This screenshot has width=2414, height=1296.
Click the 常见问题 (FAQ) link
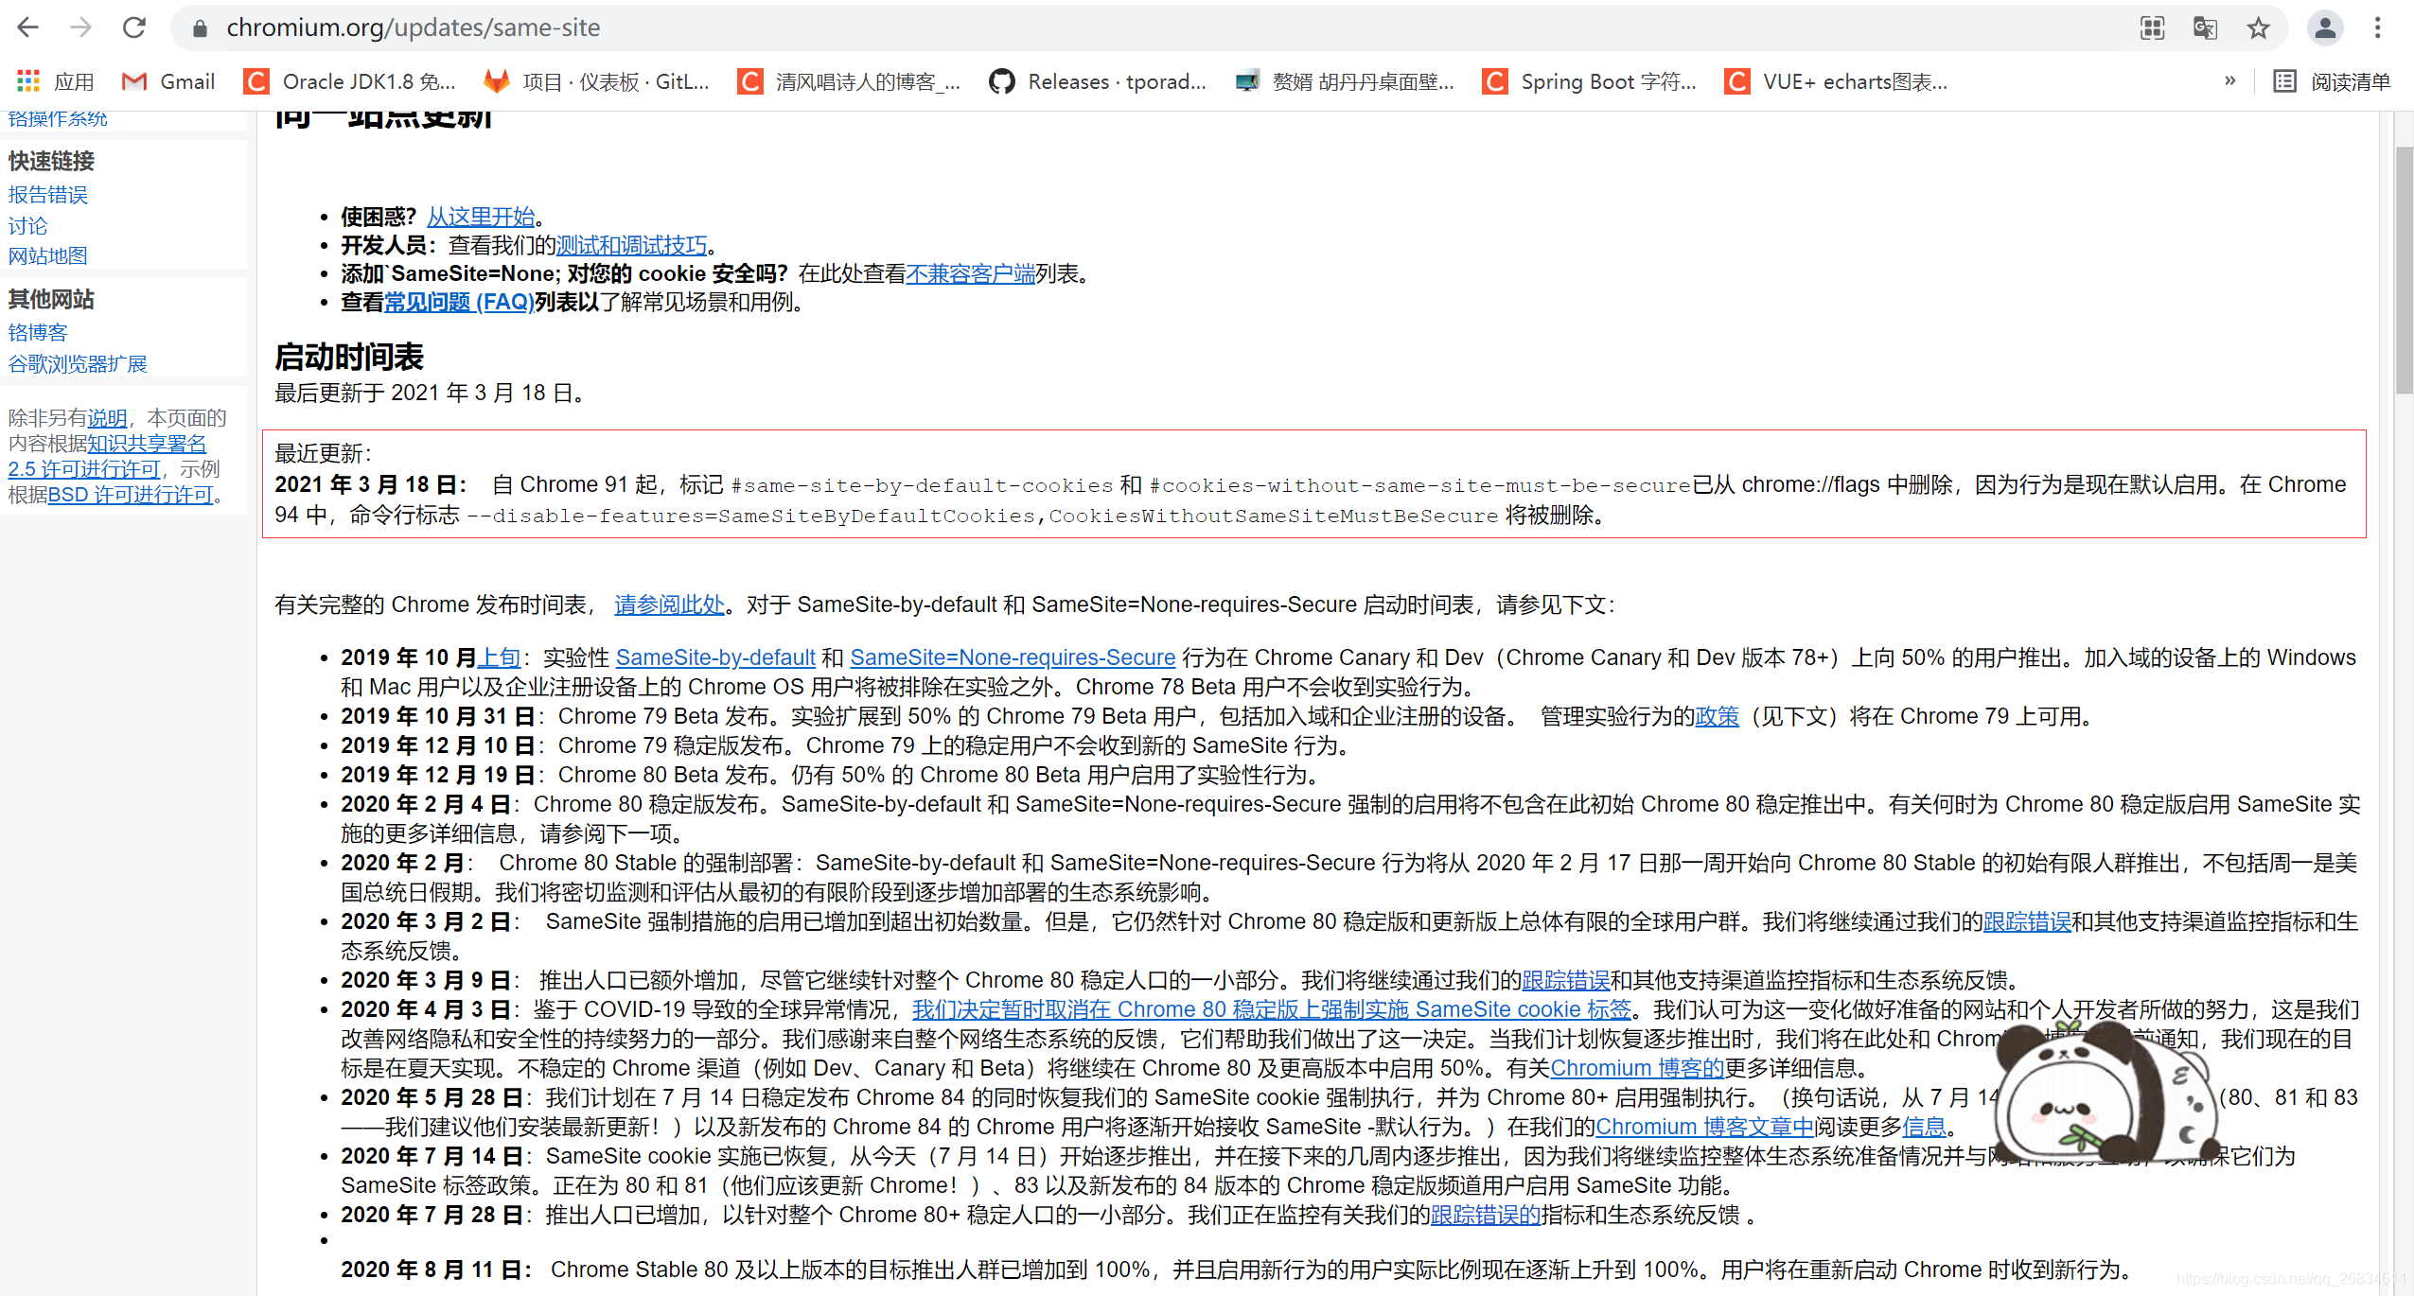458,302
